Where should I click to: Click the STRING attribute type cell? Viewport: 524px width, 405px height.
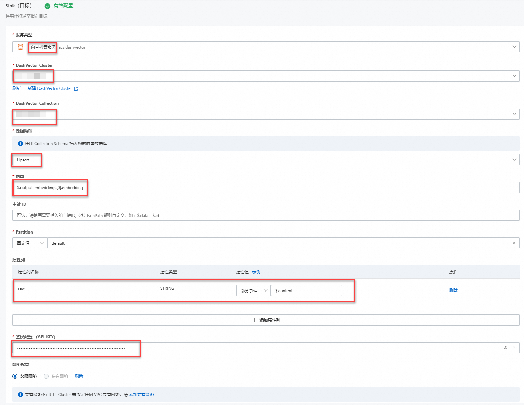[x=167, y=288]
